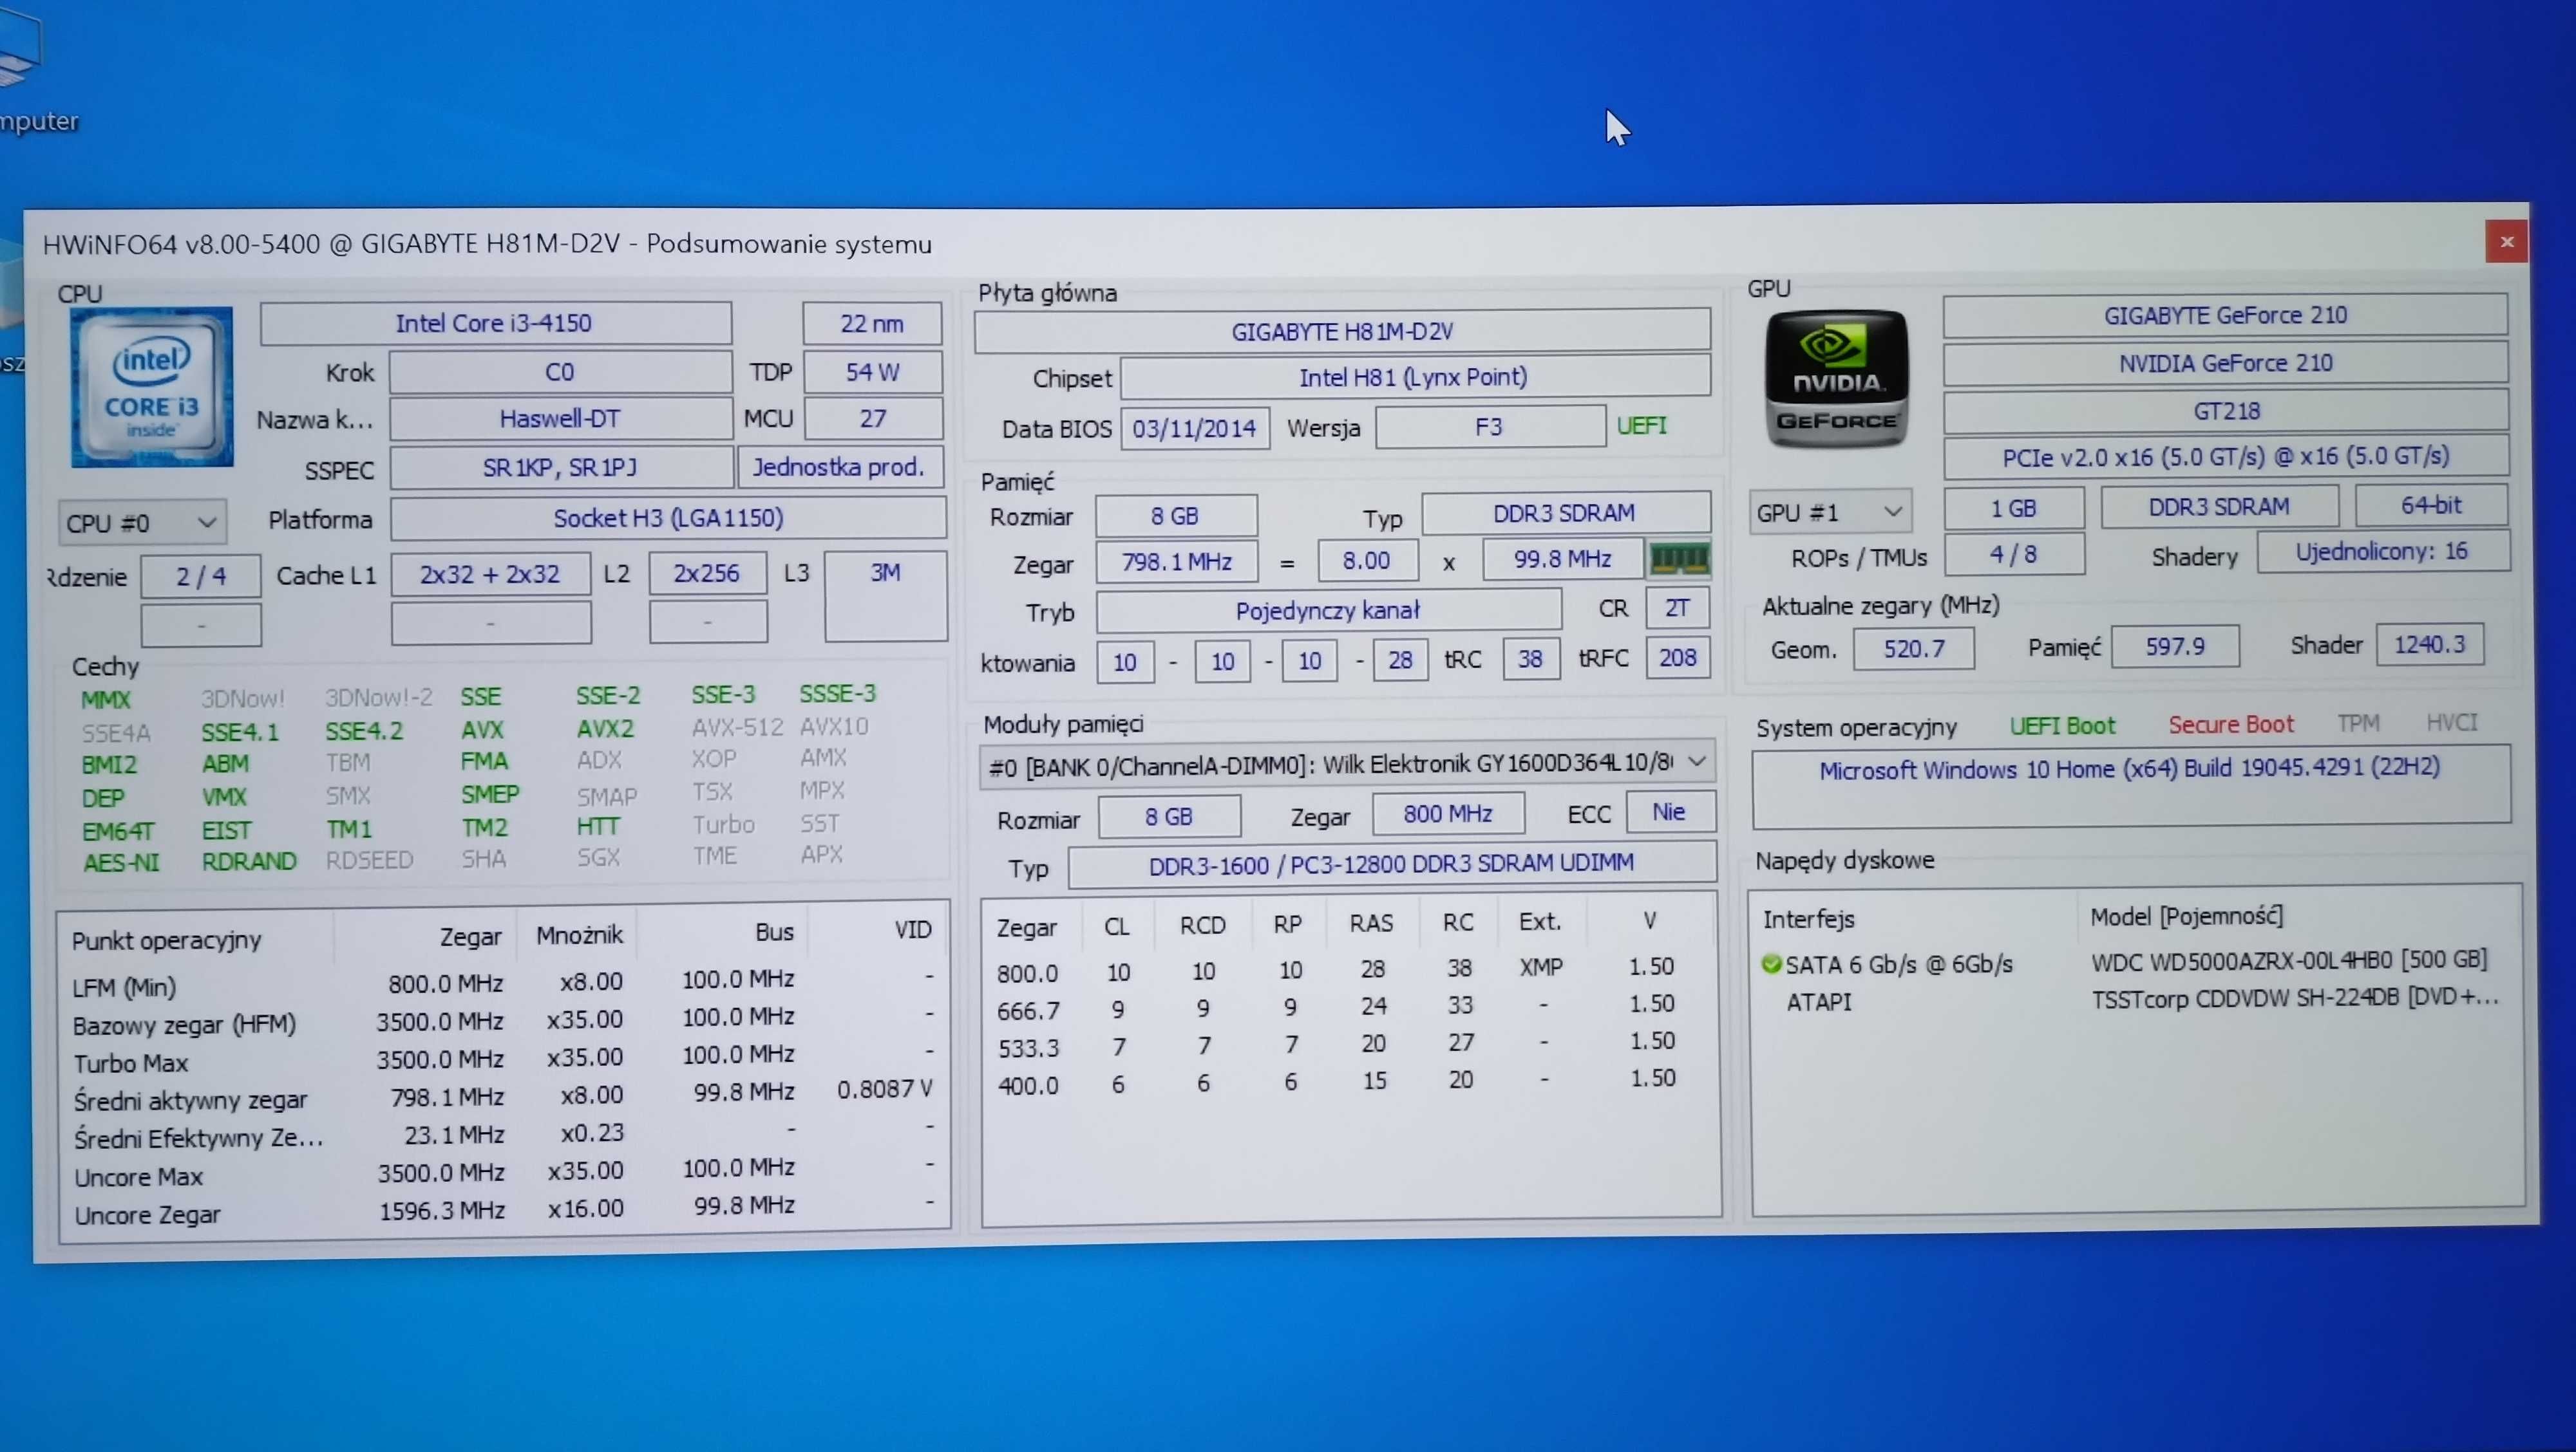Click the Shader clock 1240.3 field
This screenshot has height=1452, width=2576.
pyautogui.click(x=2430, y=644)
